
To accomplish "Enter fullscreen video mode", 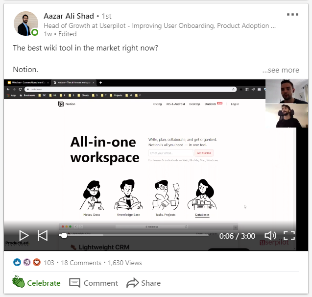I will (289, 236).
